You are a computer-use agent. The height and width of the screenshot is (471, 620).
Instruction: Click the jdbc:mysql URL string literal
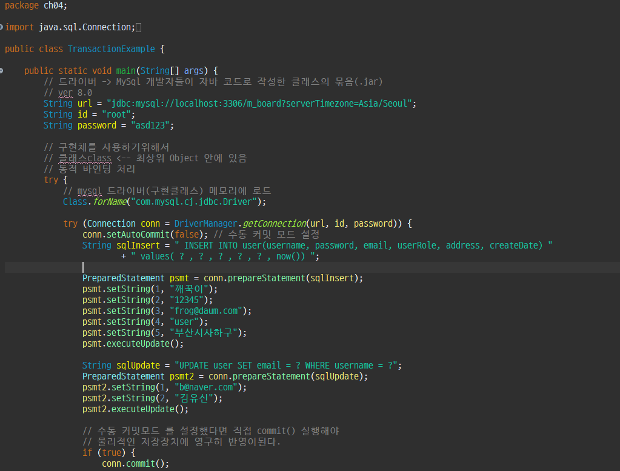[259, 104]
